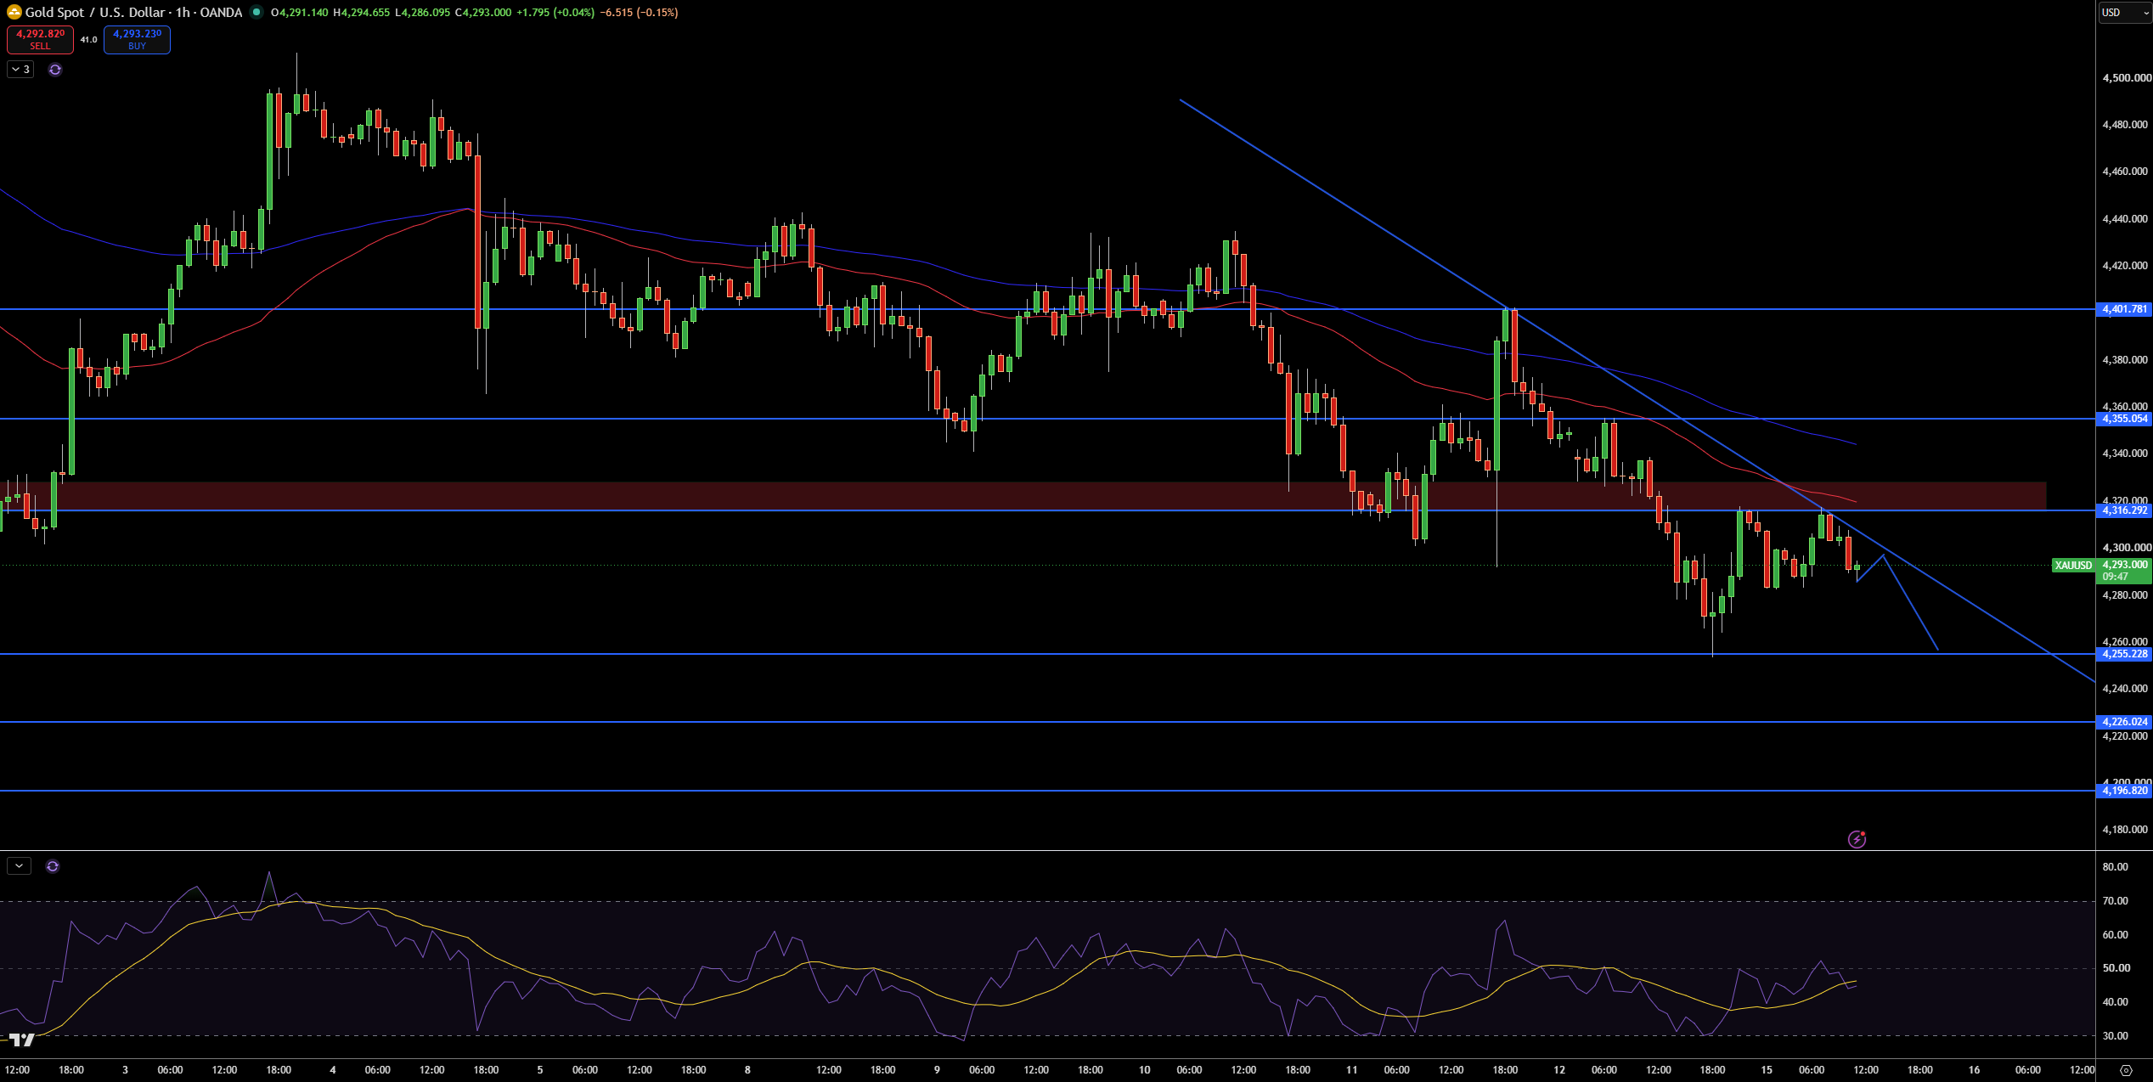
Task: Click the date 10 on time axis
Action: coord(1144,1070)
